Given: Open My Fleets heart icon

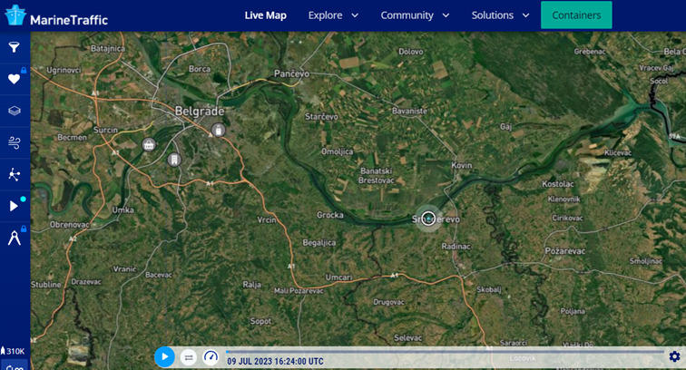Looking at the screenshot, I should [14, 79].
